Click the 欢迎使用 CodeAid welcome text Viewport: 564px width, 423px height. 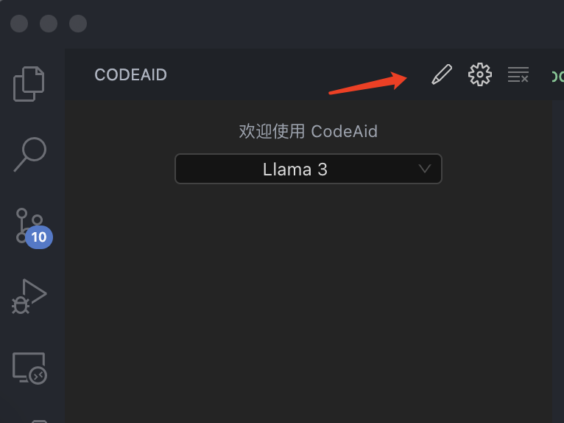[309, 131]
